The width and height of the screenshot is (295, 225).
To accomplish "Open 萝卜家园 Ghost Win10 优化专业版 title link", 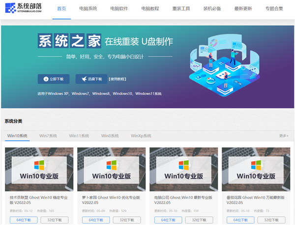I will point(111,200).
